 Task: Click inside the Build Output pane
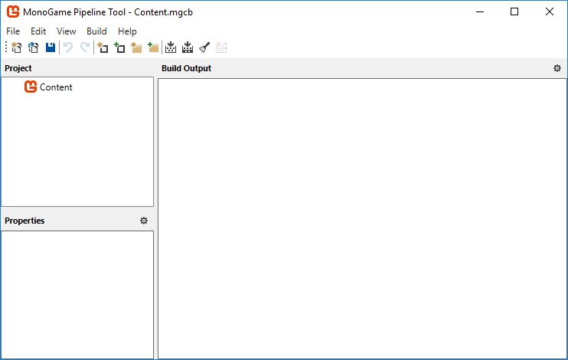tap(362, 218)
